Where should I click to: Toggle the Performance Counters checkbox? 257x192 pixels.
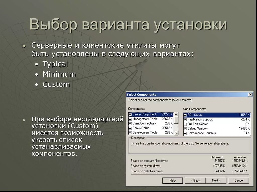185,133
